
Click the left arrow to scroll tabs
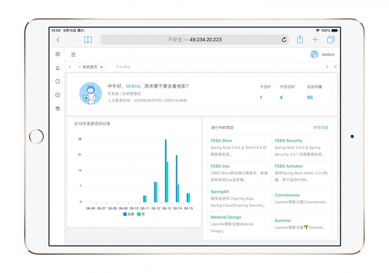tap(69, 67)
